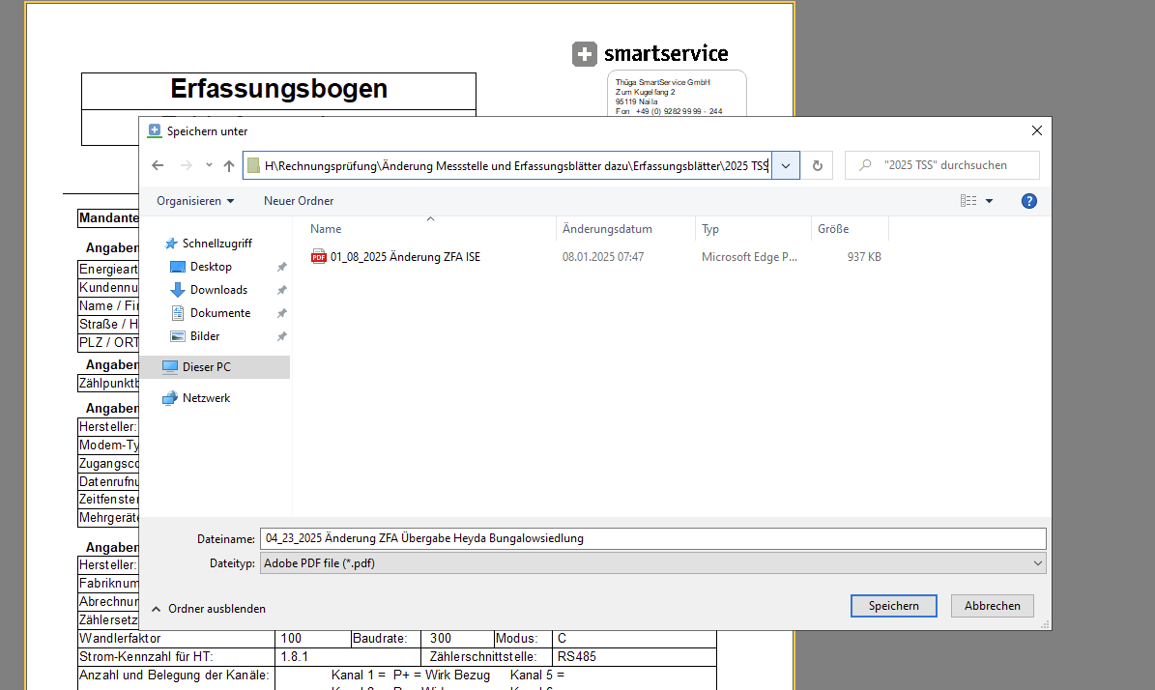This screenshot has width=1155, height=690.
Task: Sort files by Änderungsdatum column
Action: click(x=607, y=229)
